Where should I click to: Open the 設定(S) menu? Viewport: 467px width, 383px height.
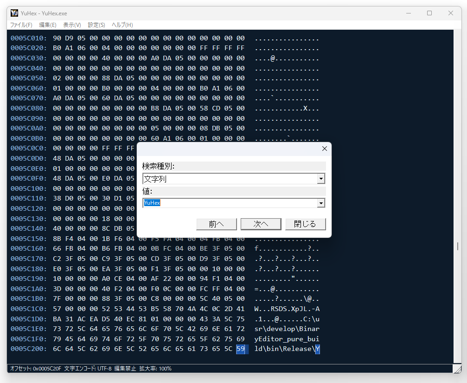coord(96,25)
